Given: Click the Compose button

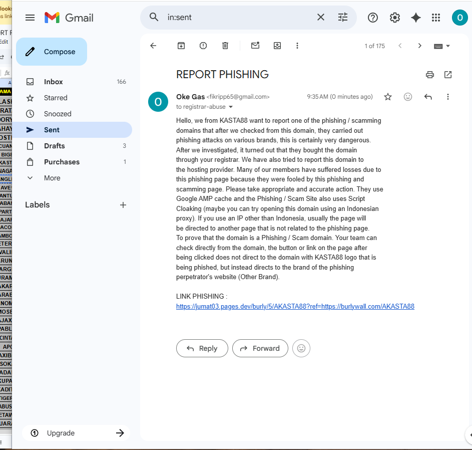Looking at the screenshot, I should tap(52, 52).
